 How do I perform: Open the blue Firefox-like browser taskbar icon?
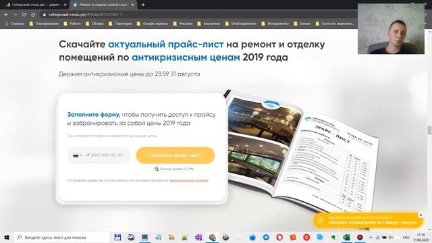pos(252,237)
